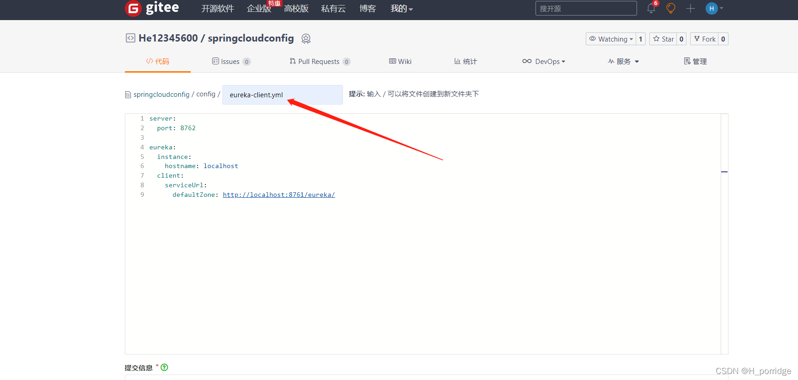Open the Watching dropdown
Image resolution: width=798 pixels, height=380 pixels.
coord(611,39)
